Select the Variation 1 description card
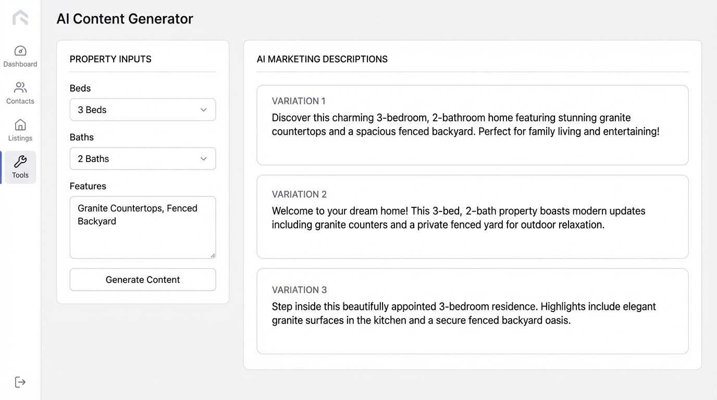The image size is (717, 400). coord(472,125)
